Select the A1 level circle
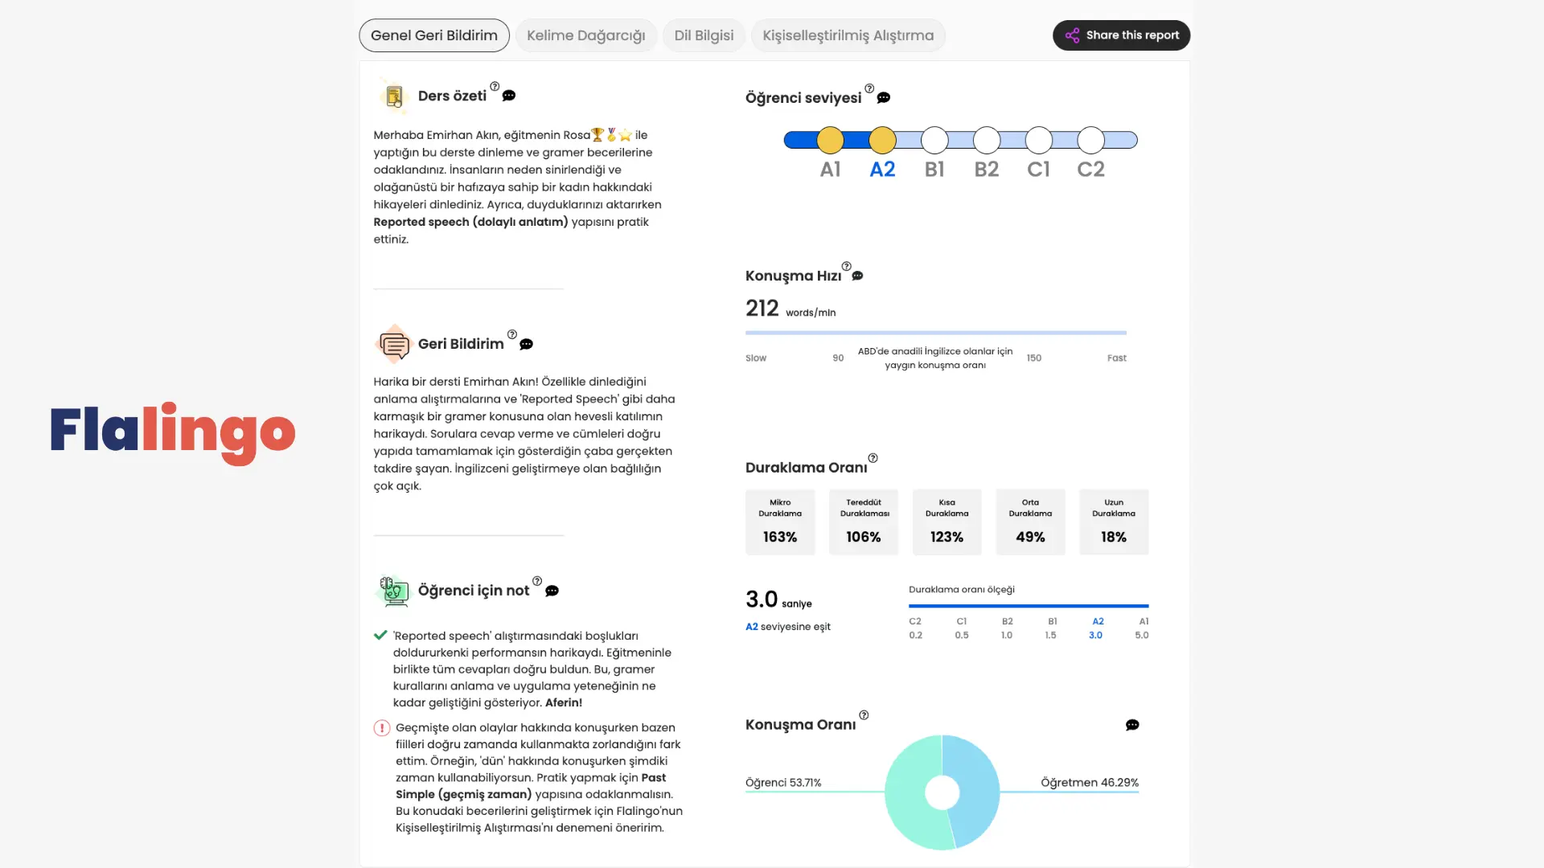Viewport: 1544px width, 868px height. click(x=831, y=140)
